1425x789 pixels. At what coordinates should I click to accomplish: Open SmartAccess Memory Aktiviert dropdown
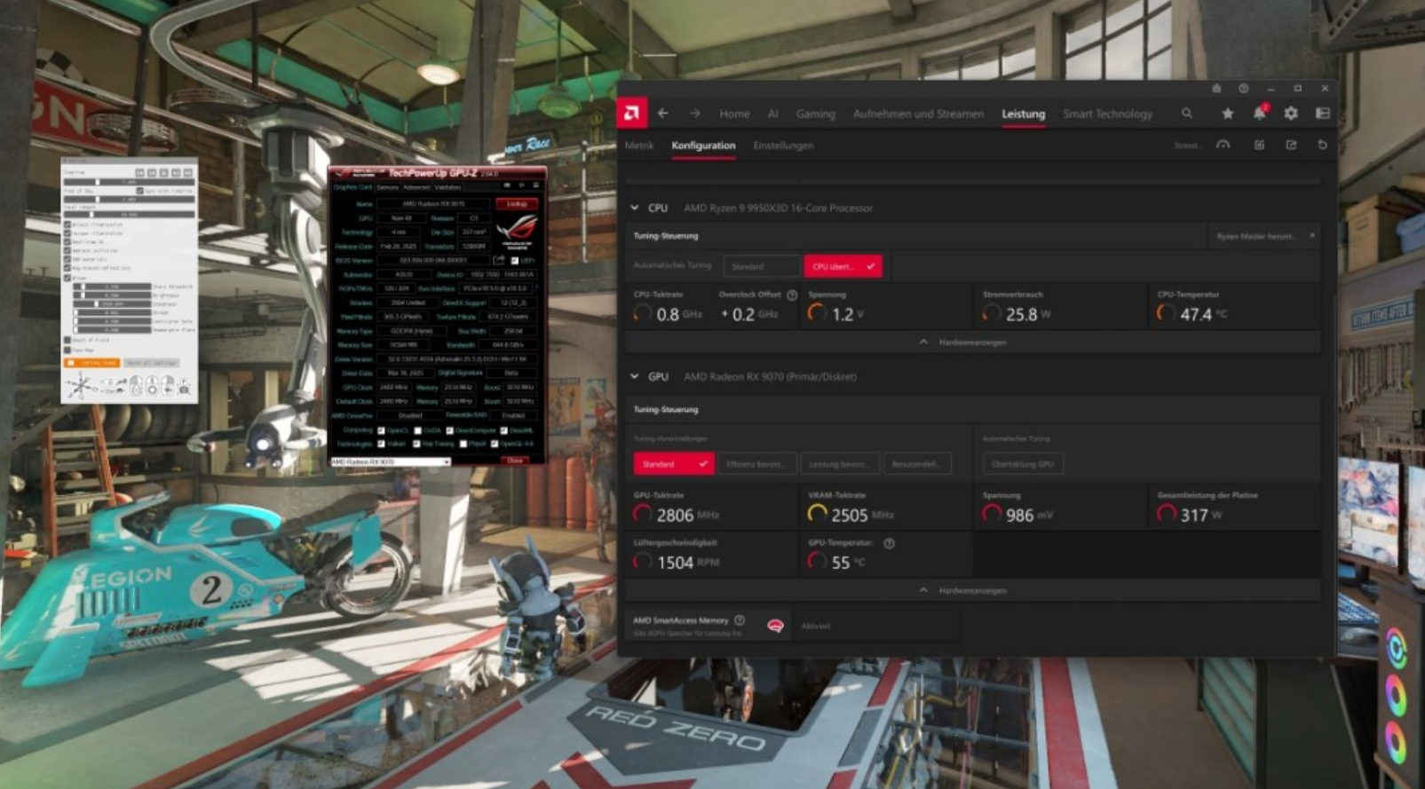click(875, 626)
